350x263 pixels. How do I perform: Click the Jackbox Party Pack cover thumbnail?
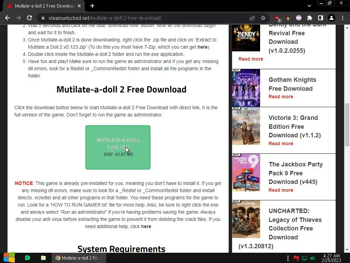(x=246, y=173)
